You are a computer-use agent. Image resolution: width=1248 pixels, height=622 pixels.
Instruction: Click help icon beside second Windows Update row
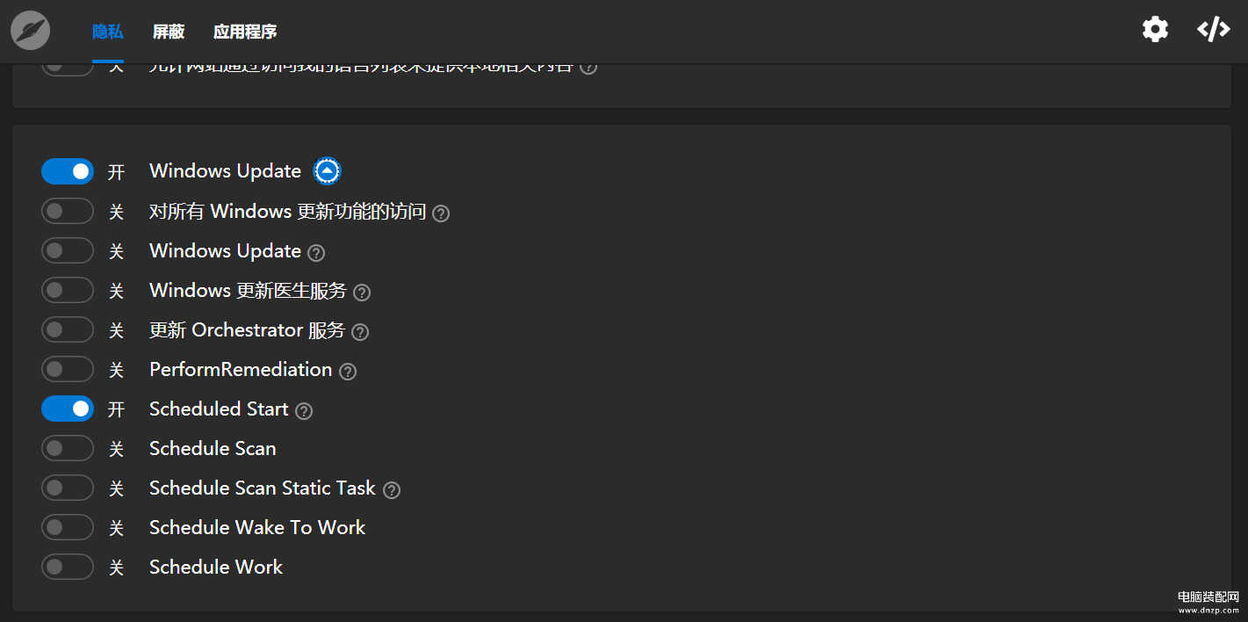(316, 253)
